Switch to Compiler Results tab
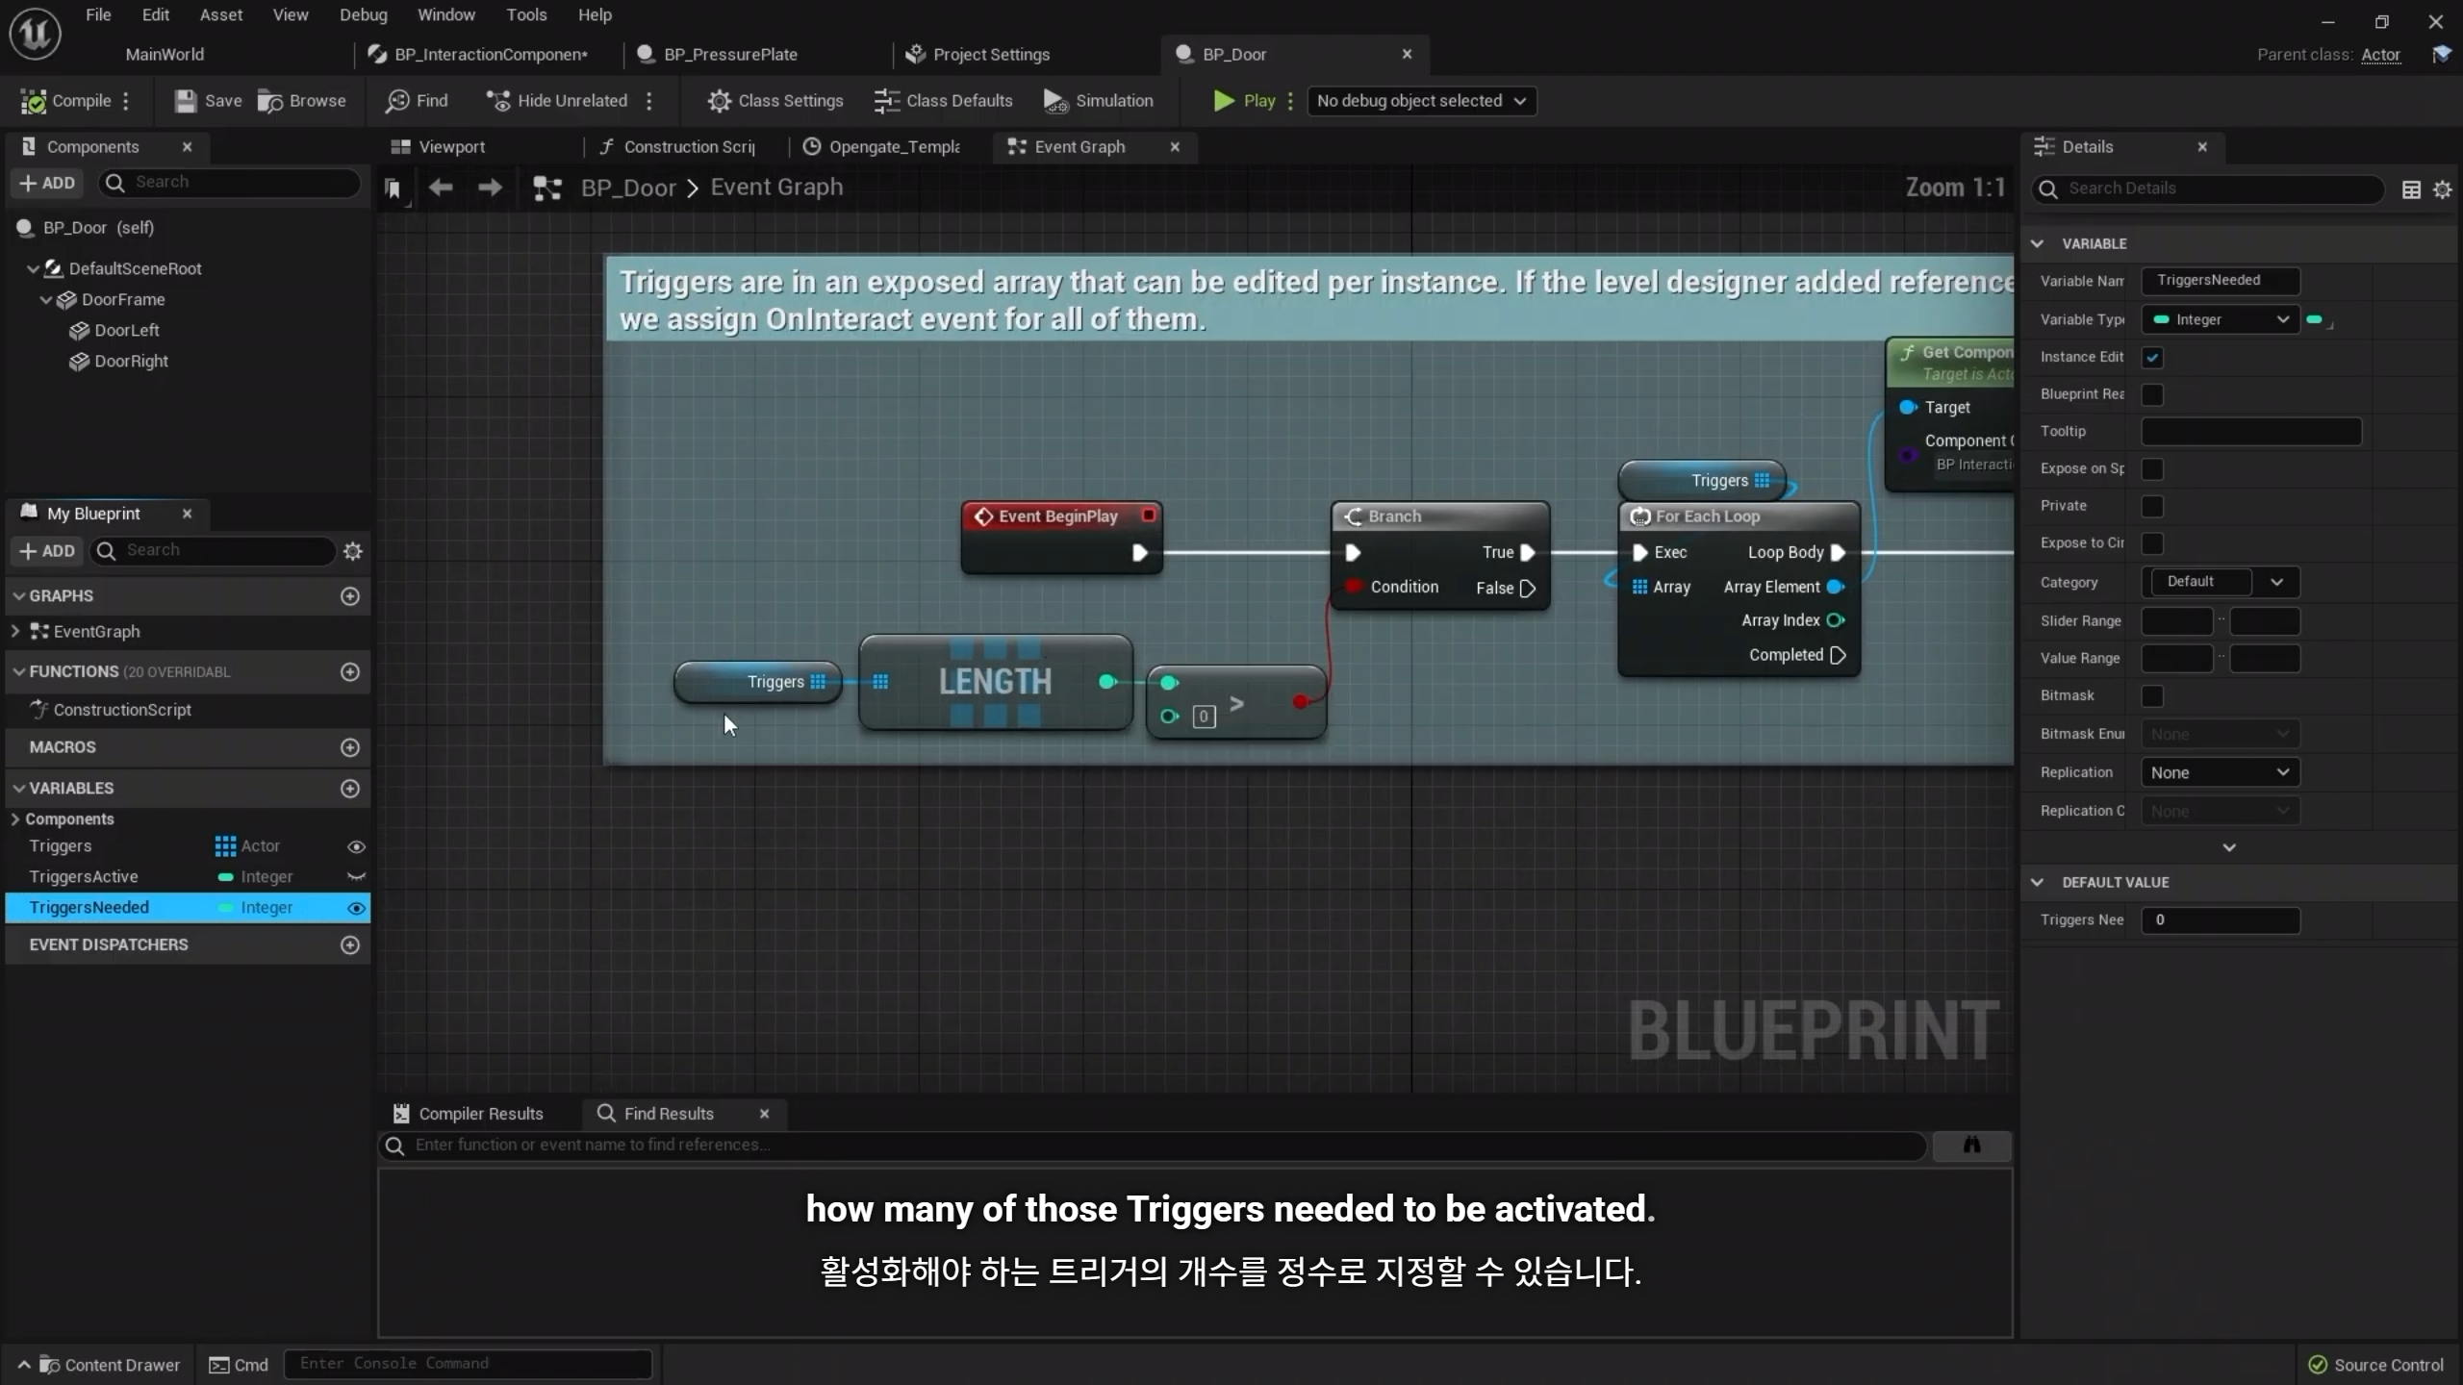 click(481, 1114)
